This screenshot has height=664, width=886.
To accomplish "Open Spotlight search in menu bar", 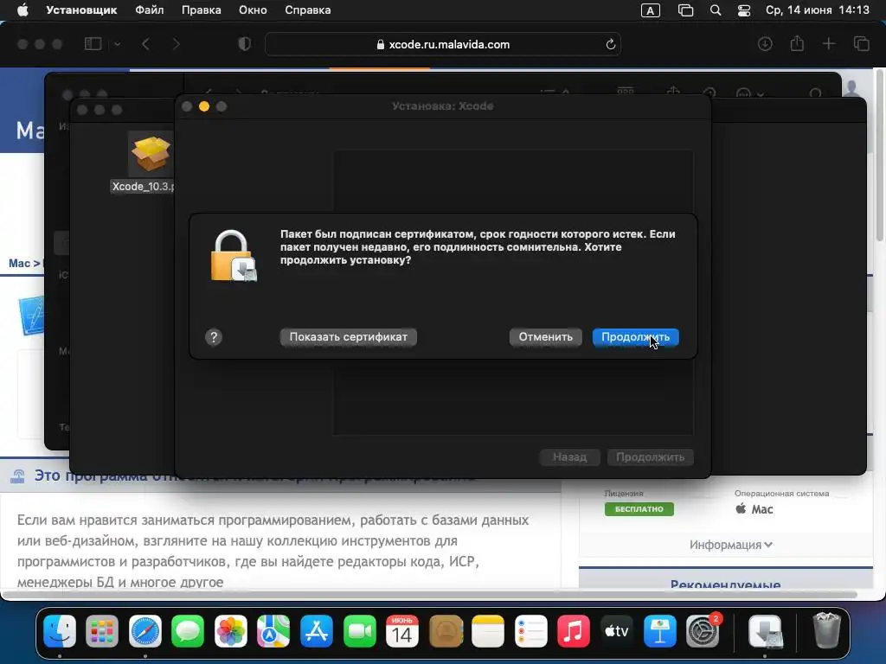I will coord(716,10).
